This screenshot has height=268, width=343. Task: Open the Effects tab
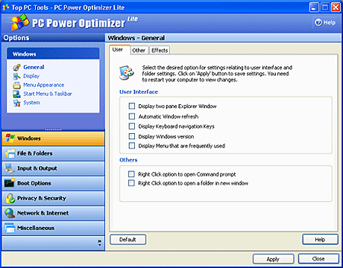(160, 51)
